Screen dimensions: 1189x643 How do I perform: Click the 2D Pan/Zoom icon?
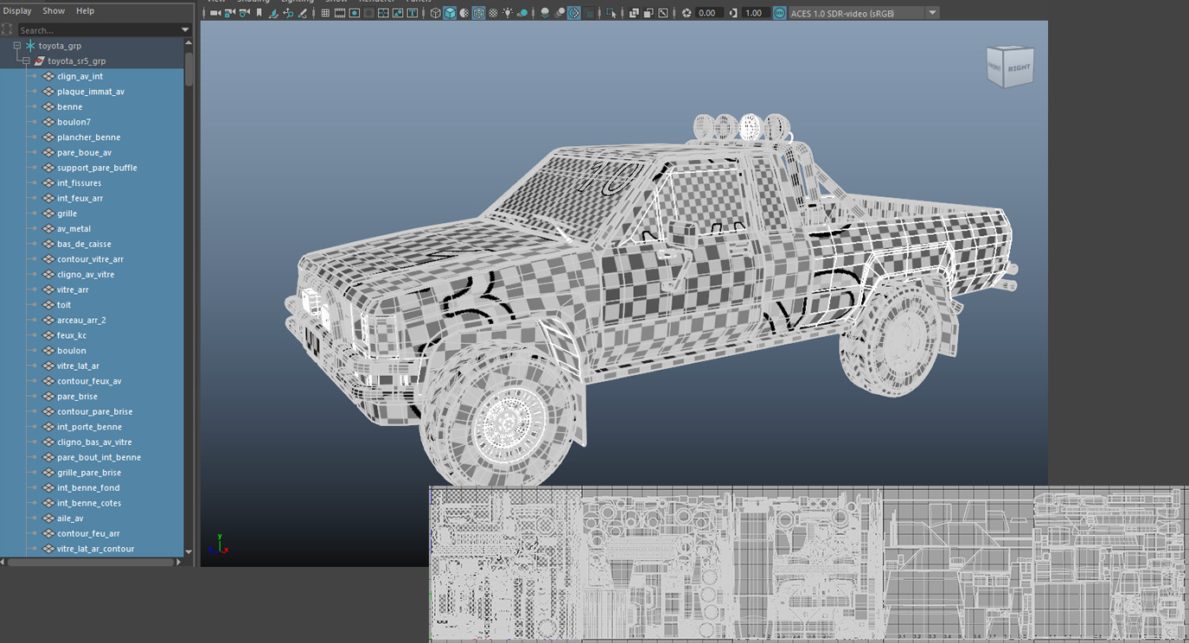coord(288,13)
